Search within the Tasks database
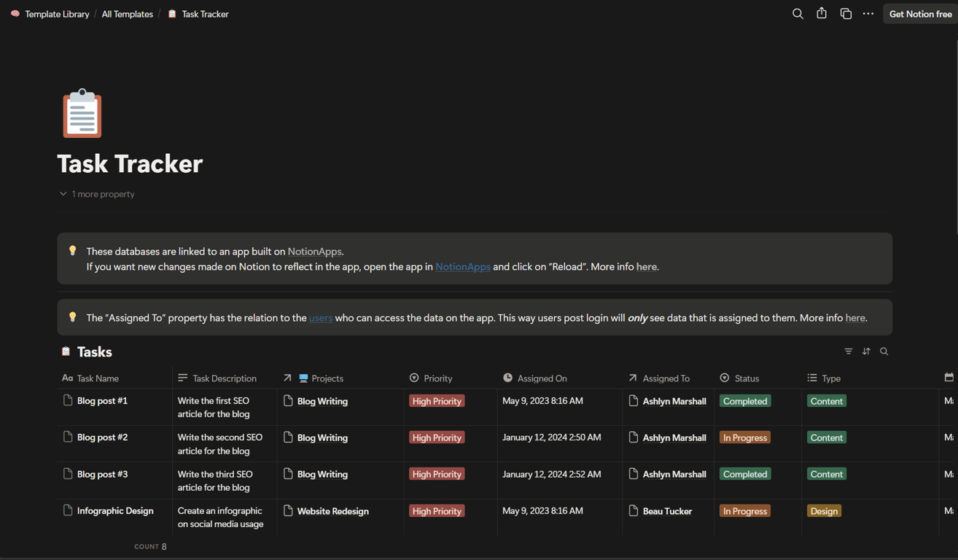The image size is (958, 560). click(884, 351)
